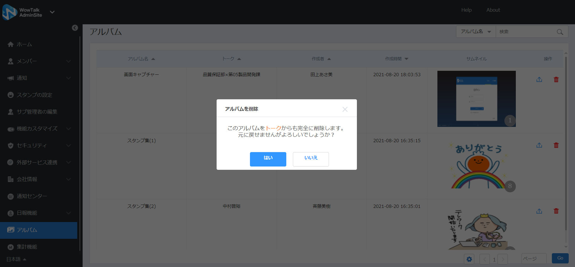This screenshot has height=267, width=575.
Task: Click the rainbow スタンプ集(1) thumbnail
Action: (476, 166)
